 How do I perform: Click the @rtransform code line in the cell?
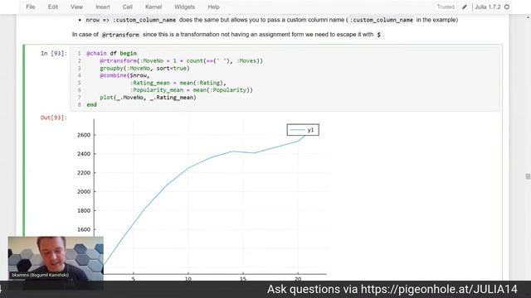coord(181,60)
